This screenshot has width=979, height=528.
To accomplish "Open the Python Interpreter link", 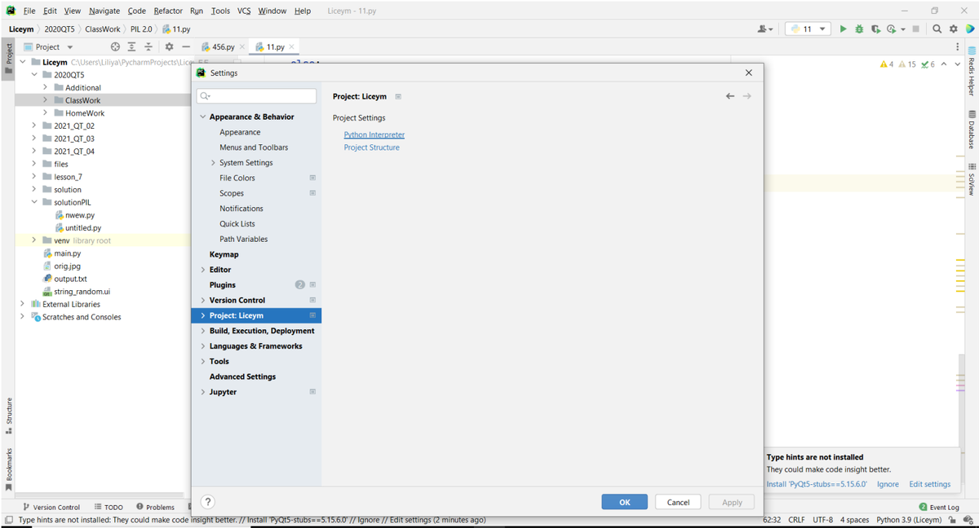I will (374, 134).
